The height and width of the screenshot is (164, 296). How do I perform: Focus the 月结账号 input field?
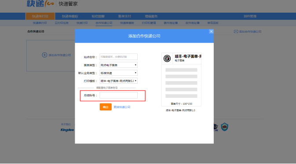pos(119,95)
